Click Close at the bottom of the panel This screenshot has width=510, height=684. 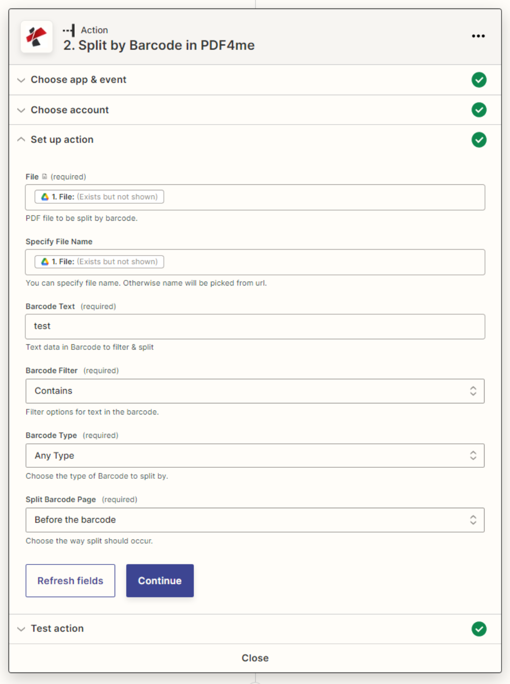255,658
